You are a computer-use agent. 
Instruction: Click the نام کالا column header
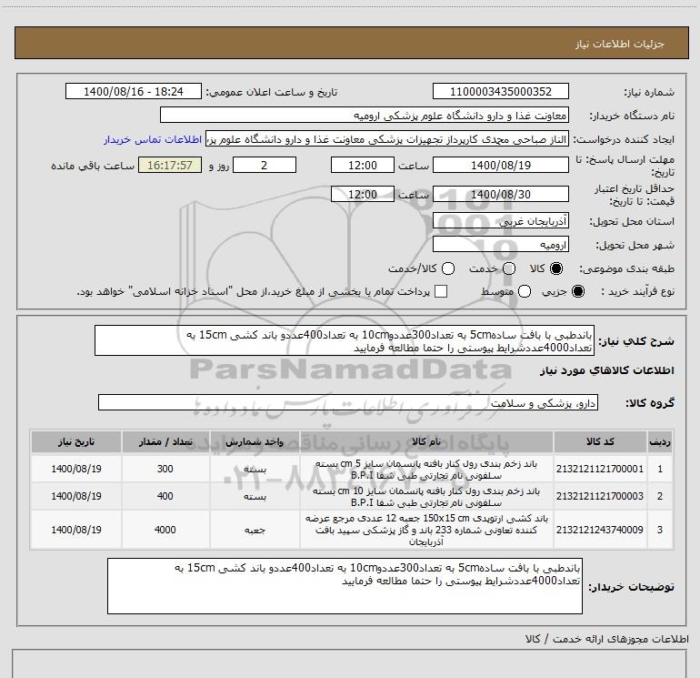pos(426,441)
